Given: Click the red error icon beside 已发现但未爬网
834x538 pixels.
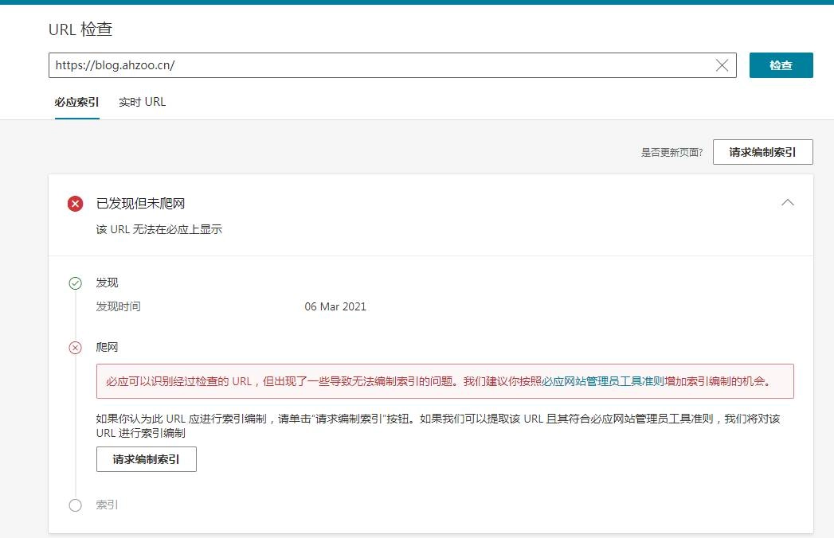Looking at the screenshot, I should pyautogui.click(x=75, y=203).
